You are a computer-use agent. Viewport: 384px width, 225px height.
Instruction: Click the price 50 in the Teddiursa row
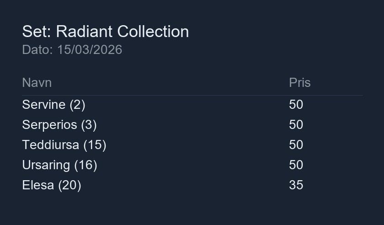point(296,145)
